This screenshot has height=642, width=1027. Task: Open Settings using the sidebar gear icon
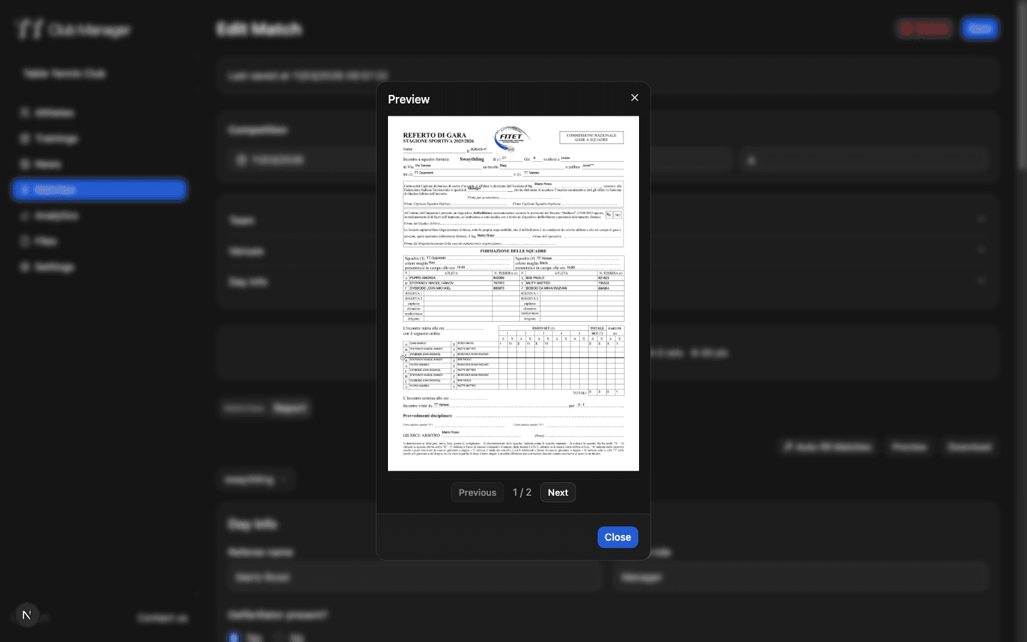(x=24, y=267)
